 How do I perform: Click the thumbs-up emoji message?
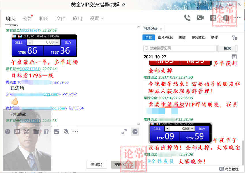14,101
